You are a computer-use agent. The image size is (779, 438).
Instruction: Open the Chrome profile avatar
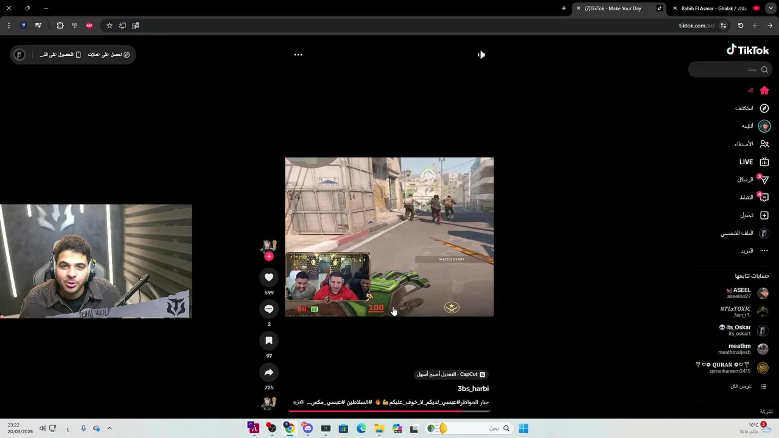point(24,26)
